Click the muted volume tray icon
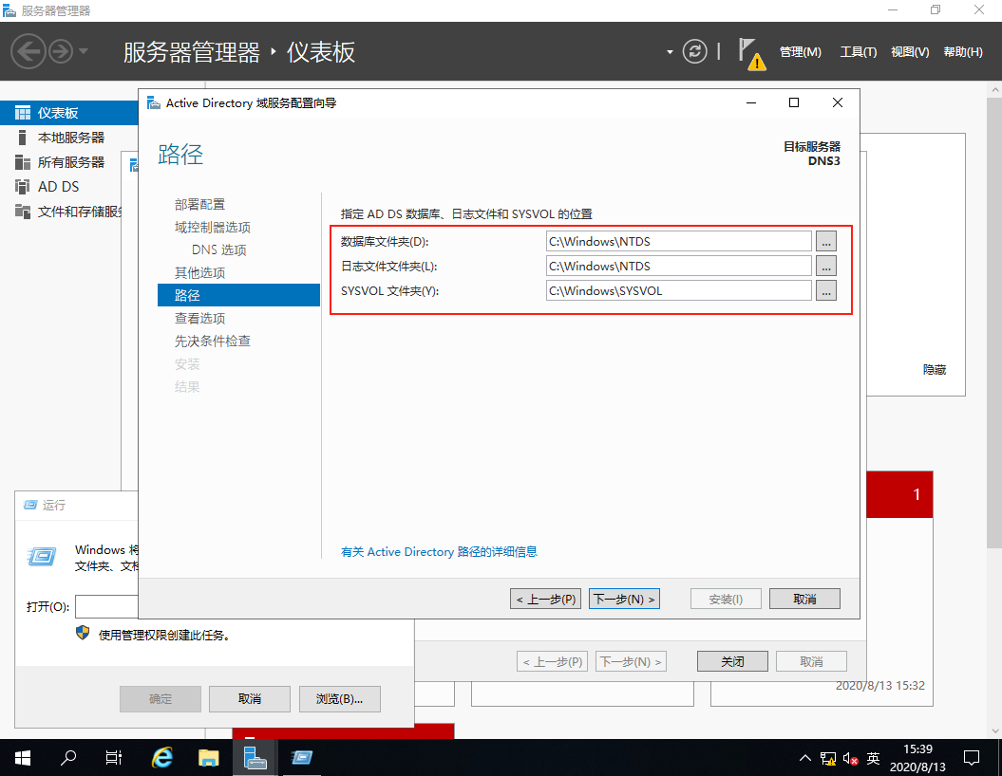This screenshot has height=776, width=1002. pyautogui.click(x=850, y=758)
